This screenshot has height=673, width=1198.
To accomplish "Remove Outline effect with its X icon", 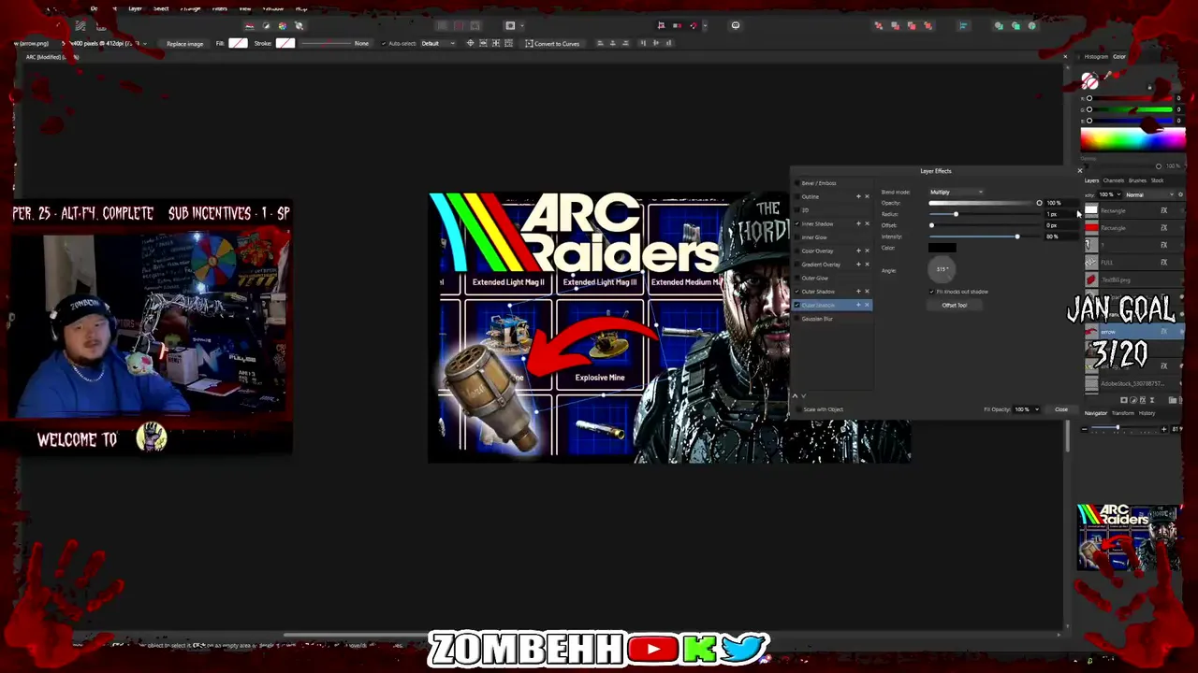I will pos(867,196).
